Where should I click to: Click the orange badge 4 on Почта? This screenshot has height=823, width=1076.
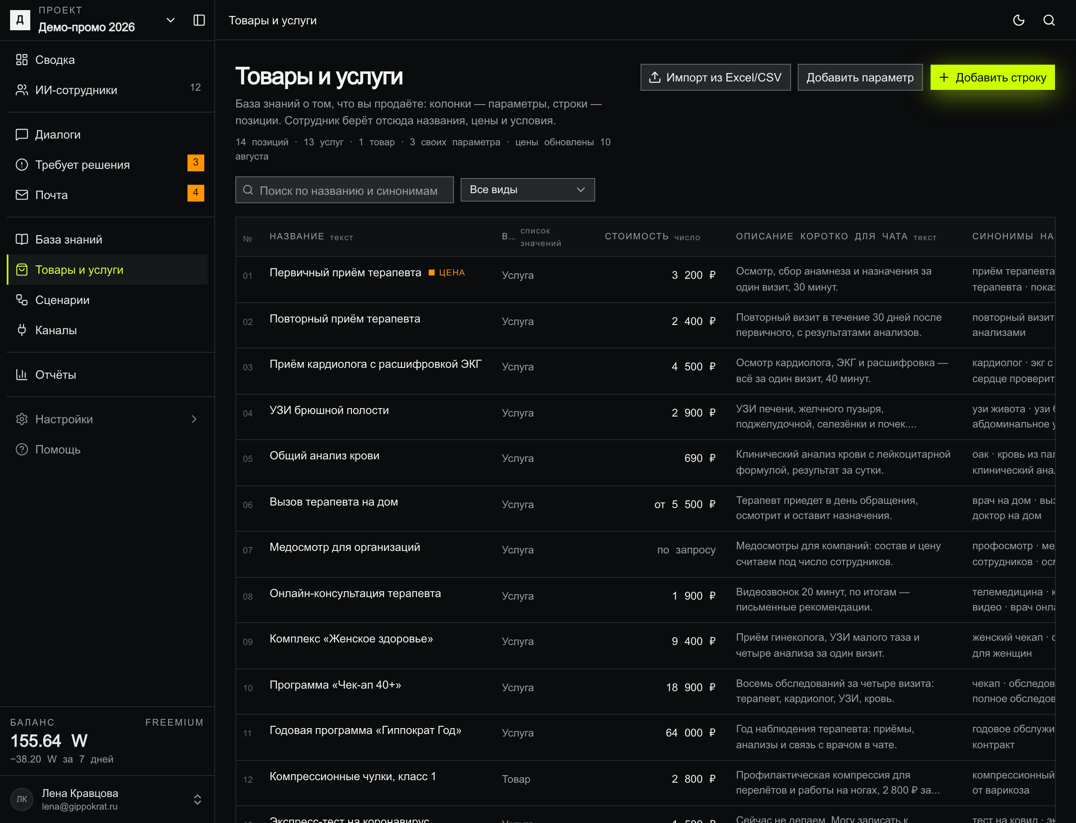pyautogui.click(x=196, y=193)
